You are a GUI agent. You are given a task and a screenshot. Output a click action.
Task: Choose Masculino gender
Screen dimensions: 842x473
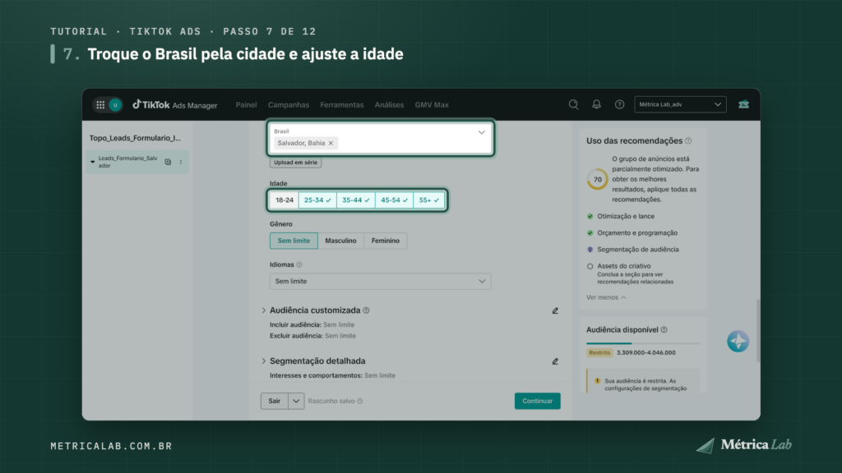pyautogui.click(x=340, y=241)
